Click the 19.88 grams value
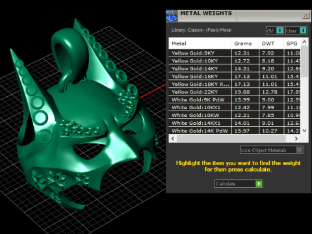 point(242,92)
